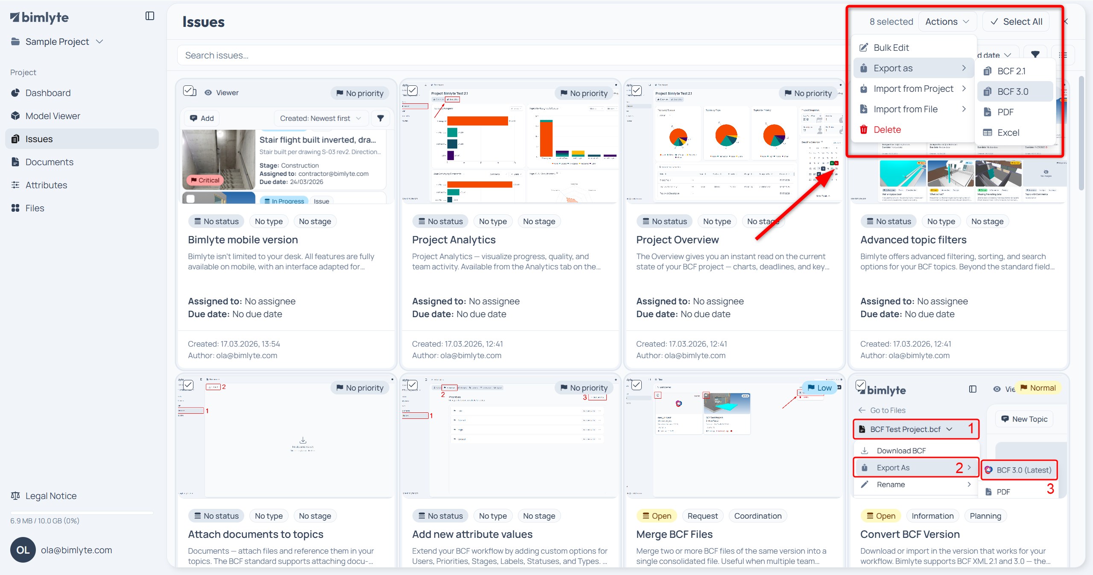Image resolution: width=1093 pixels, height=575 pixels.
Task: Click the bimlyte logo
Action: click(x=39, y=17)
